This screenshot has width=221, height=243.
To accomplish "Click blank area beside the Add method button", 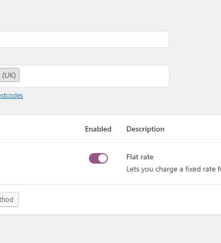I will coord(119,199).
